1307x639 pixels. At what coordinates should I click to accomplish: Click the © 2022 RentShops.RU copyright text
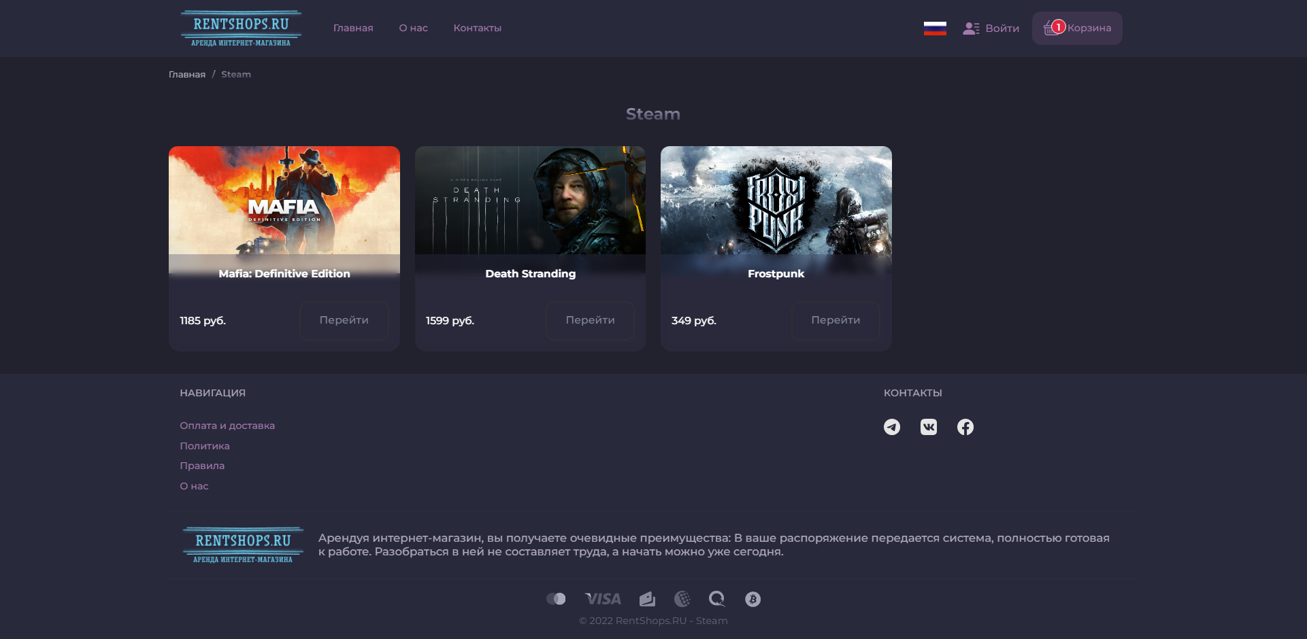(653, 621)
